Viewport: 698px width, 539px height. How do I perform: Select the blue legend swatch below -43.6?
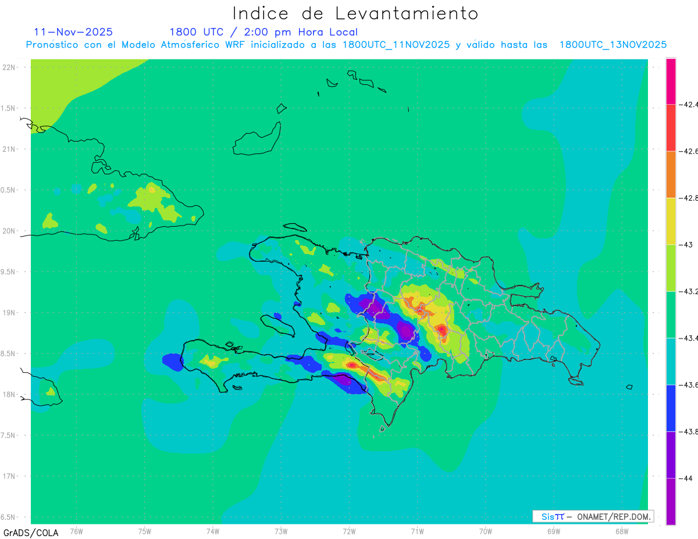pyautogui.click(x=671, y=408)
